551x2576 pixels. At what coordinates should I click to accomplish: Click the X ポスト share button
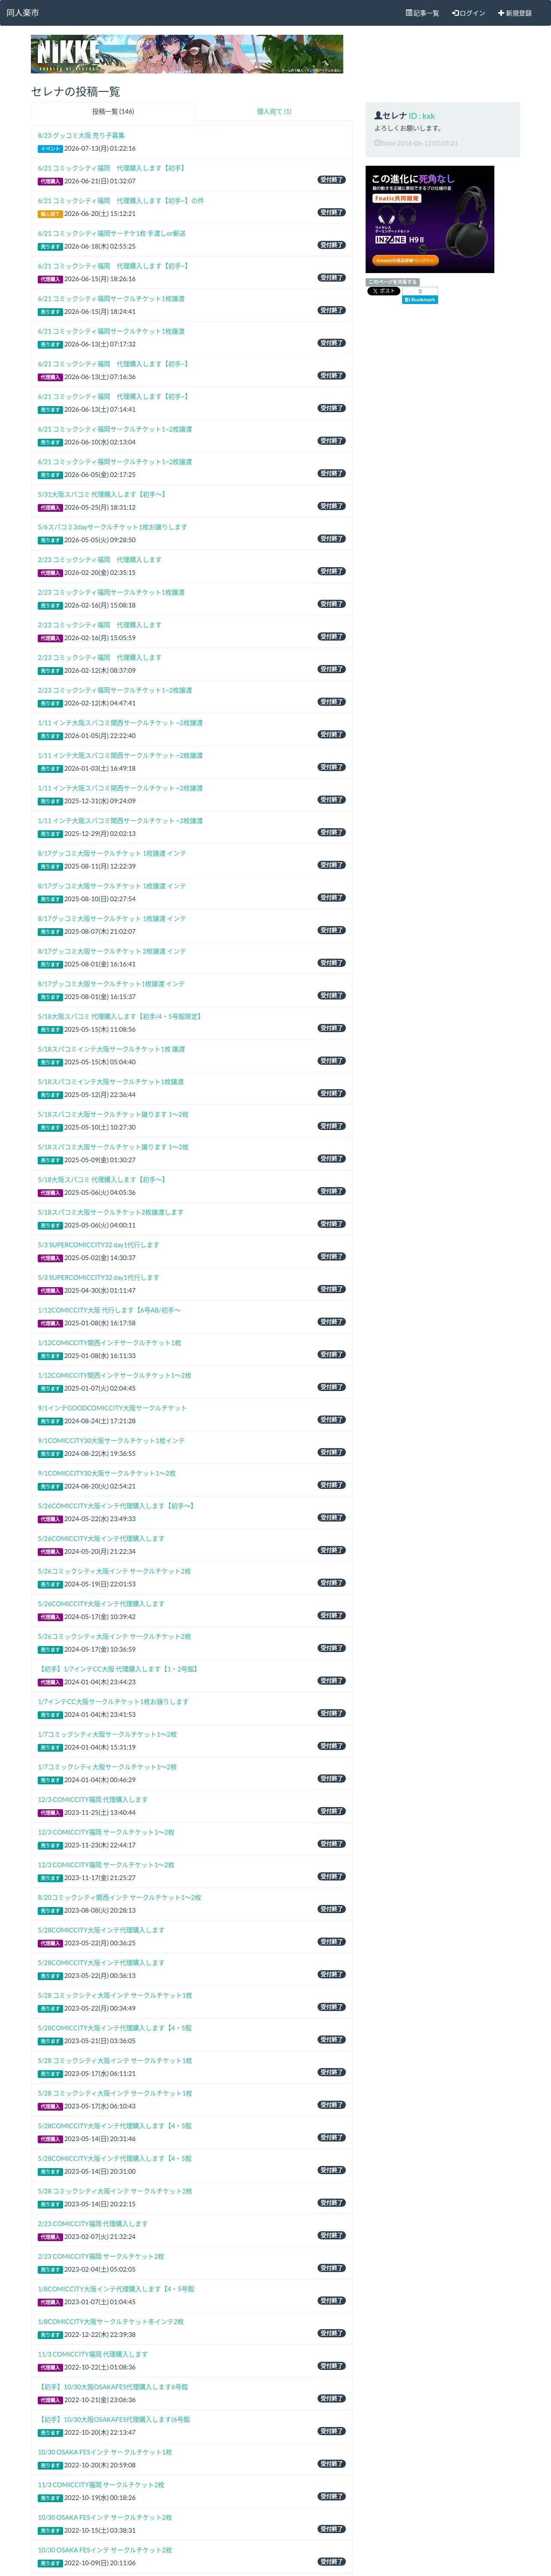click(383, 291)
